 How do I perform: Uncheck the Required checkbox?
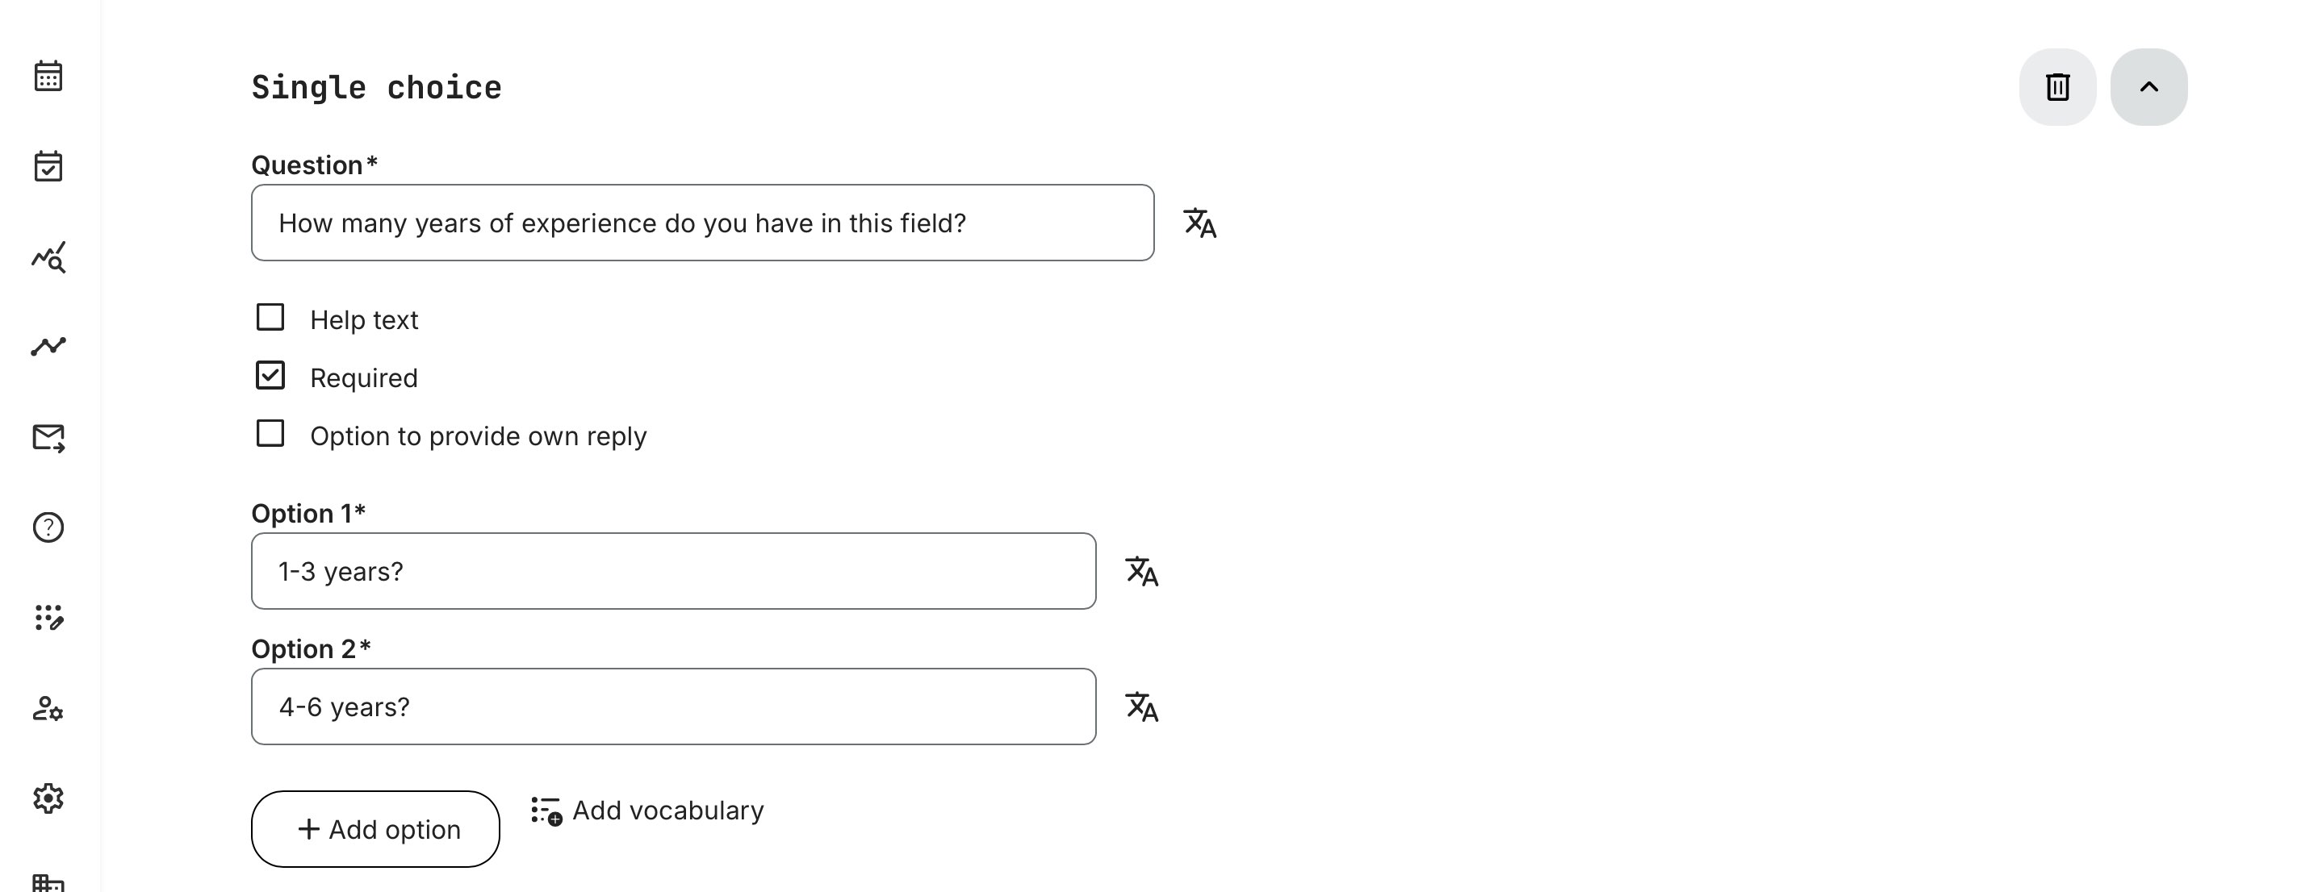270,375
